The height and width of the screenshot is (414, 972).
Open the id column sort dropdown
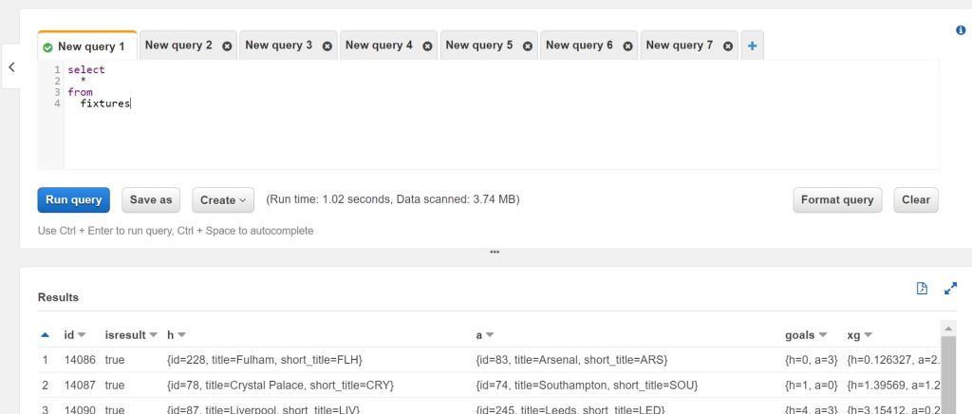click(82, 335)
